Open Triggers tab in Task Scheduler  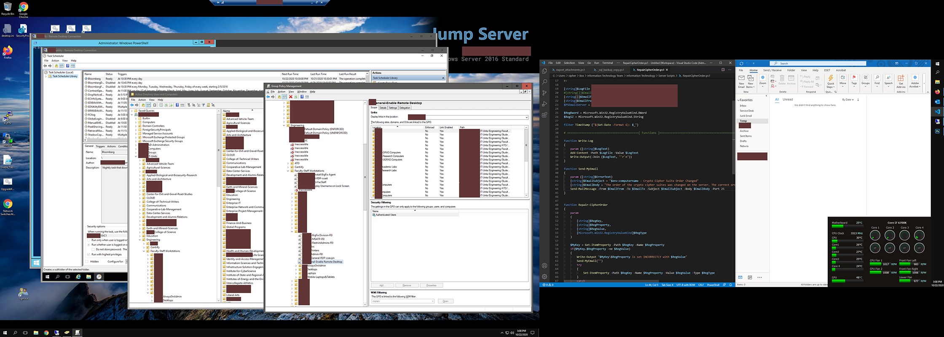(x=100, y=146)
